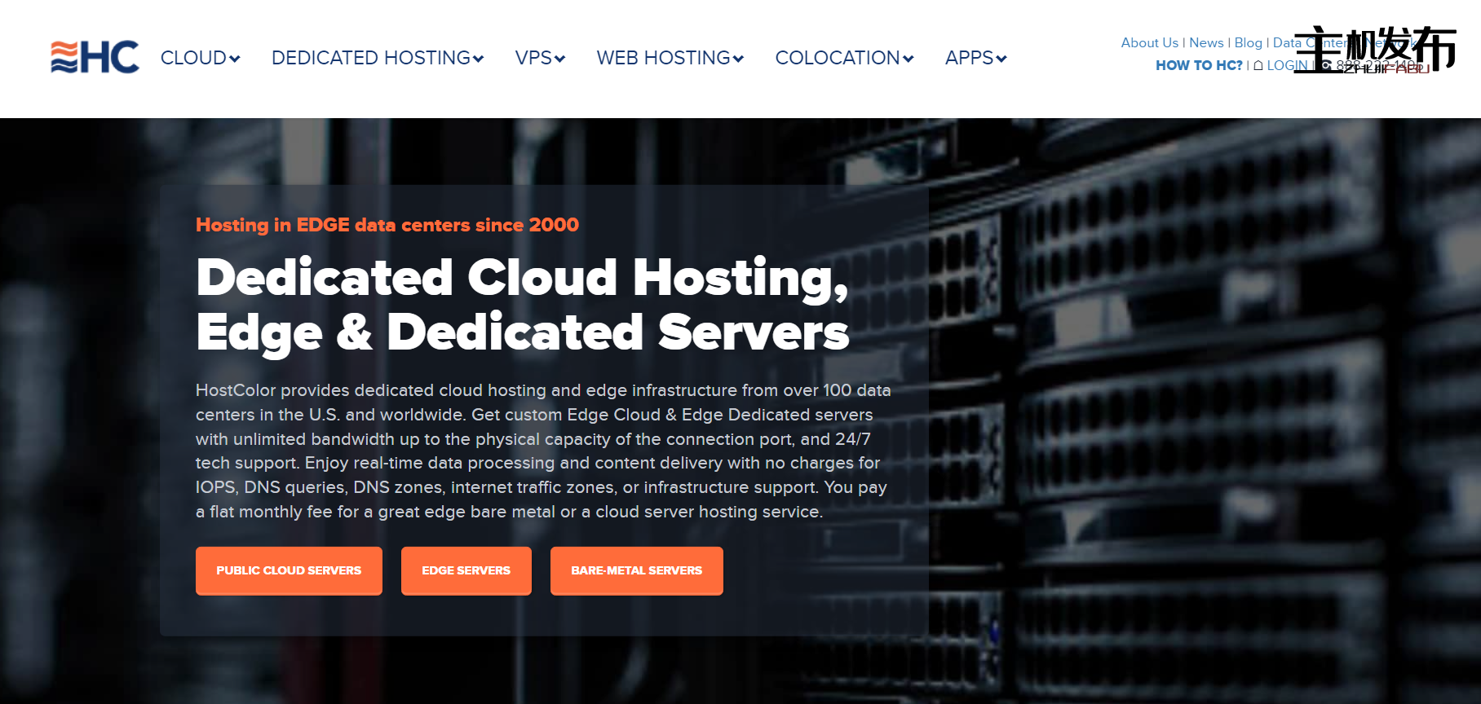Open the COLOCATION dropdown menu
The image size is (1481, 704).
(x=843, y=58)
